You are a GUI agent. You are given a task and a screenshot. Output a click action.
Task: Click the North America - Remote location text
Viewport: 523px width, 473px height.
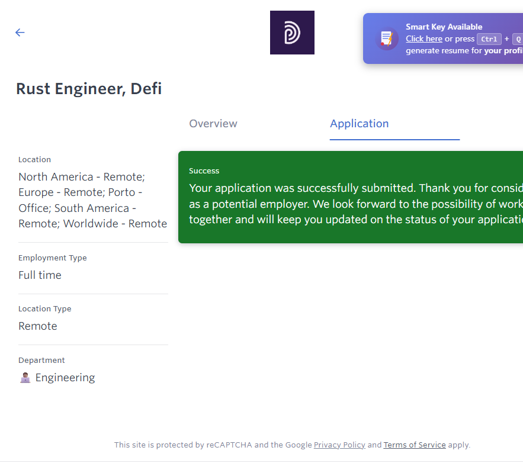click(81, 177)
